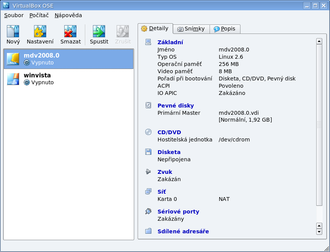Open the Počítač menu

pyautogui.click(x=39, y=15)
